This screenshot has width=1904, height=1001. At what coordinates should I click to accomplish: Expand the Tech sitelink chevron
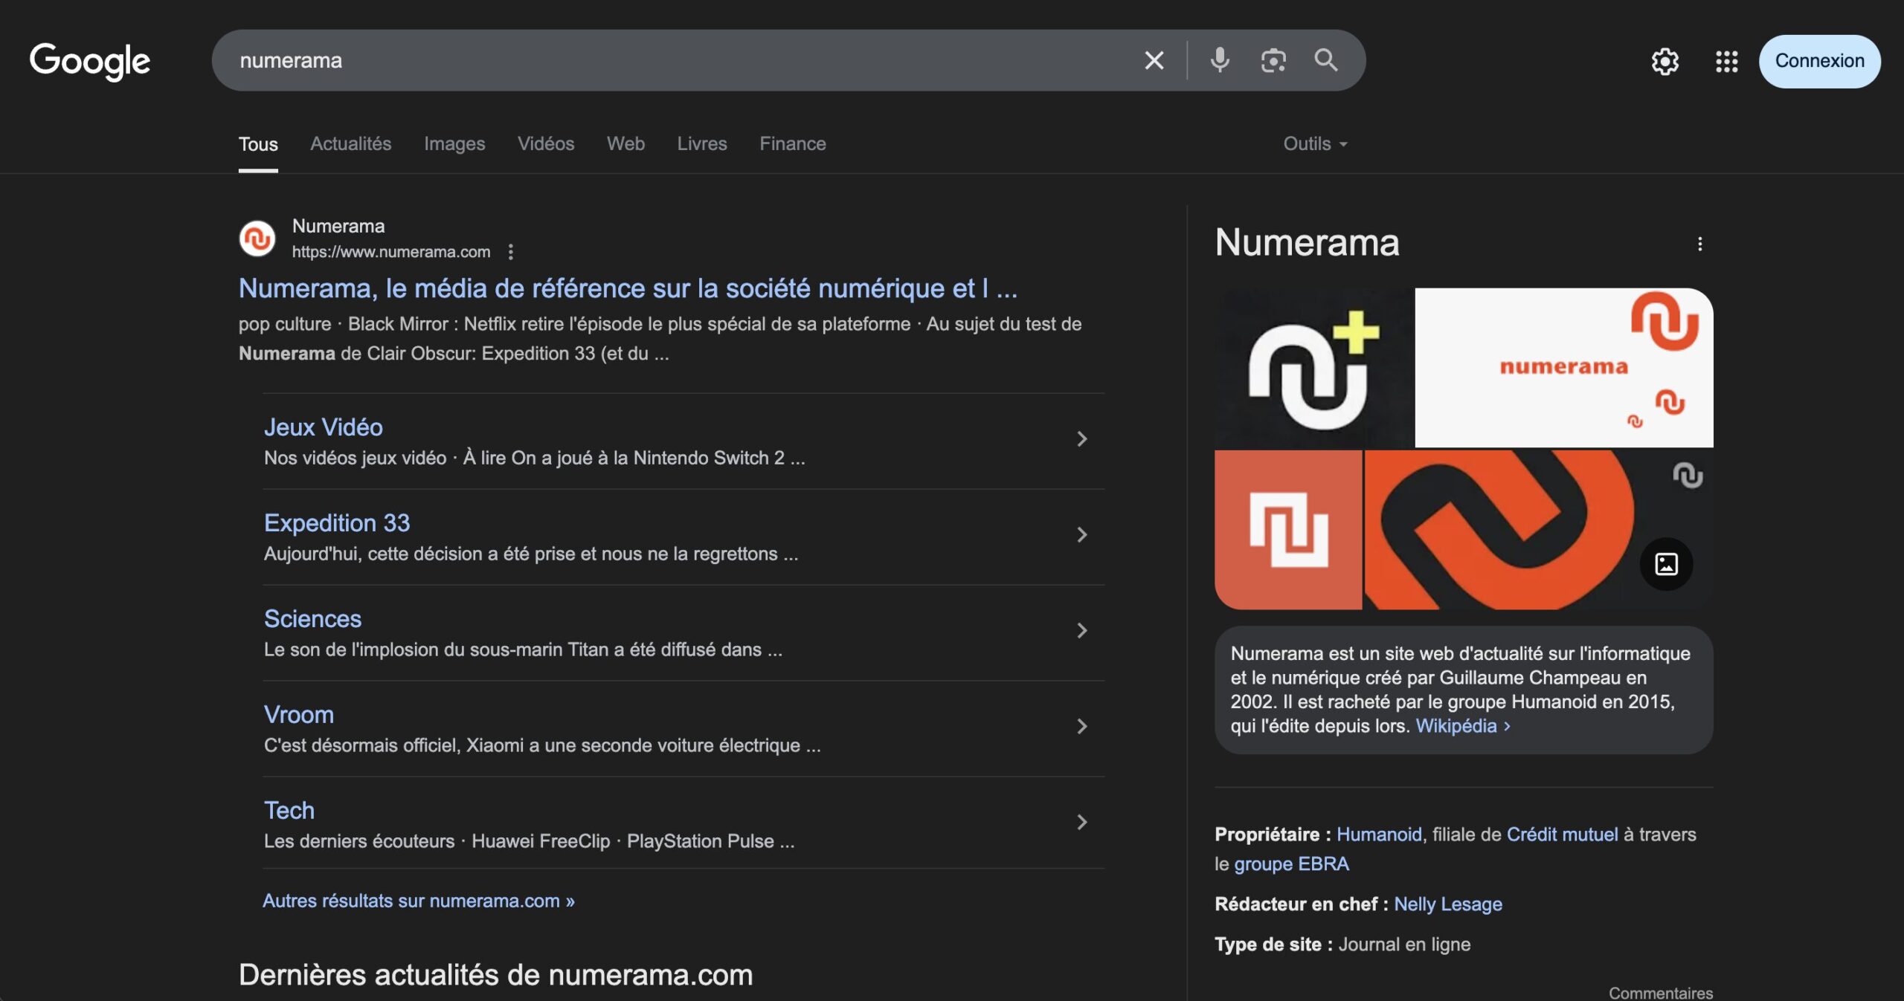[x=1082, y=822]
